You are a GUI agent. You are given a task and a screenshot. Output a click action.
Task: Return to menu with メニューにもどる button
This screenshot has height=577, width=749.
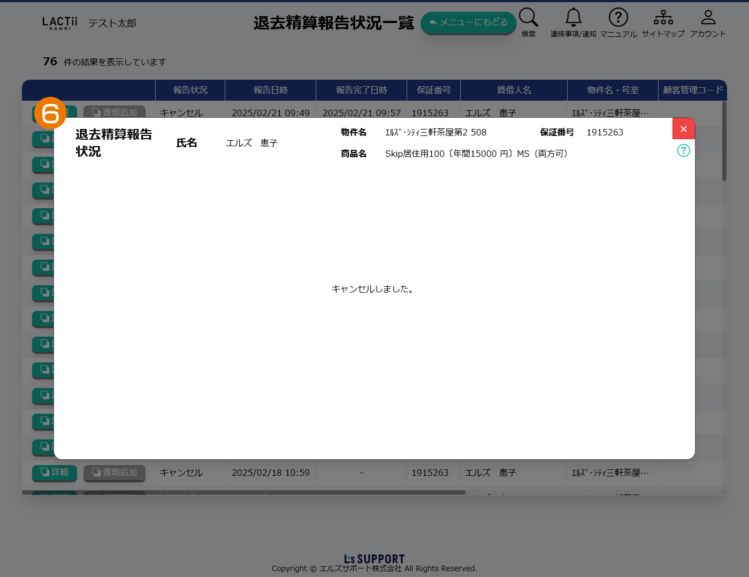(468, 22)
